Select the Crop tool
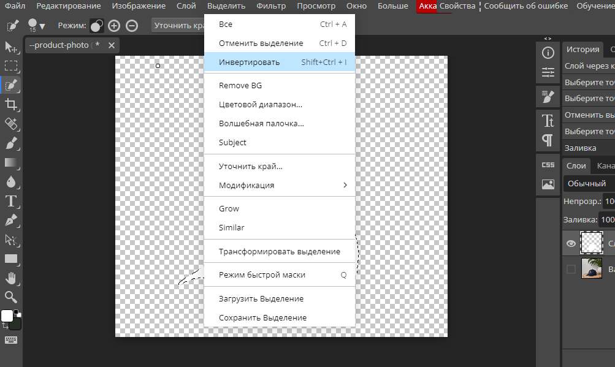 (x=11, y=104)
